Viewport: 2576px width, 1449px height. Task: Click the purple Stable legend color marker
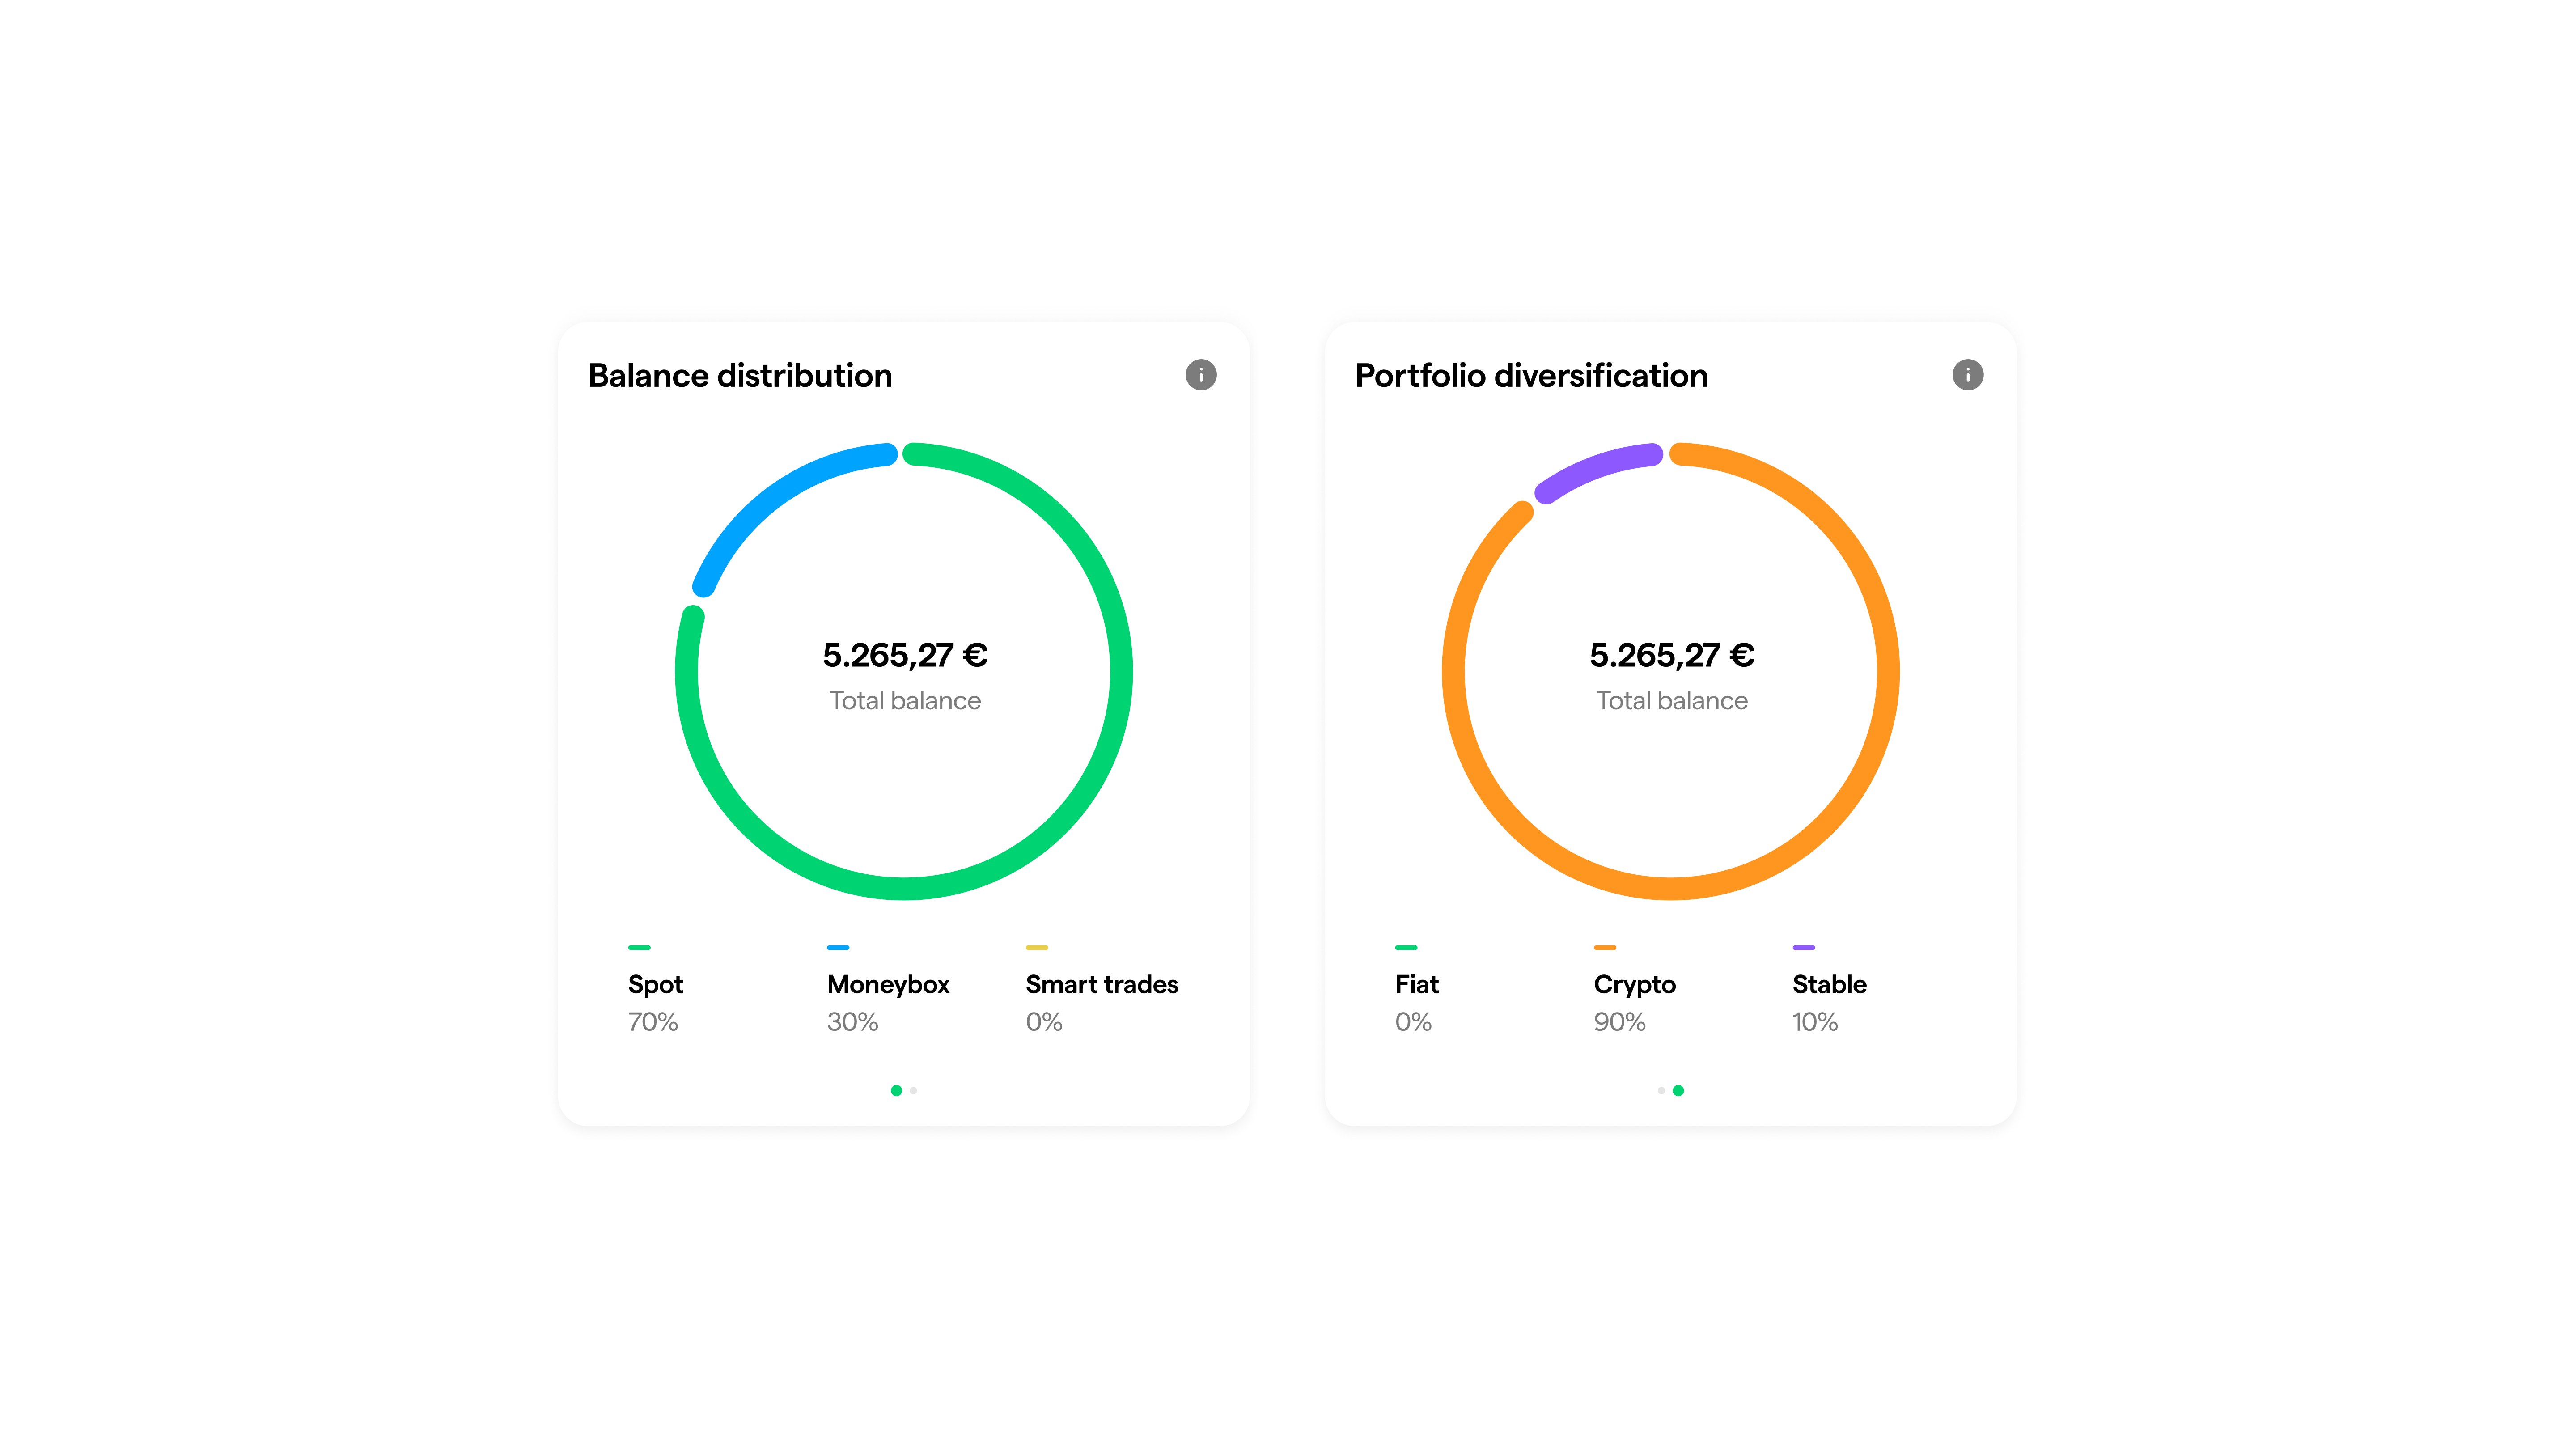click(x=1804, y=947)
